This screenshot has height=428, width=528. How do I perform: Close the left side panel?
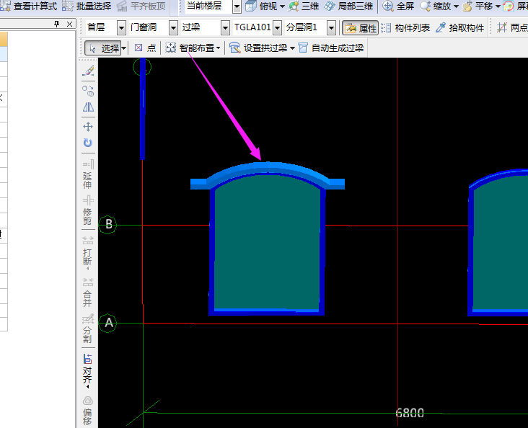point(69,24)
